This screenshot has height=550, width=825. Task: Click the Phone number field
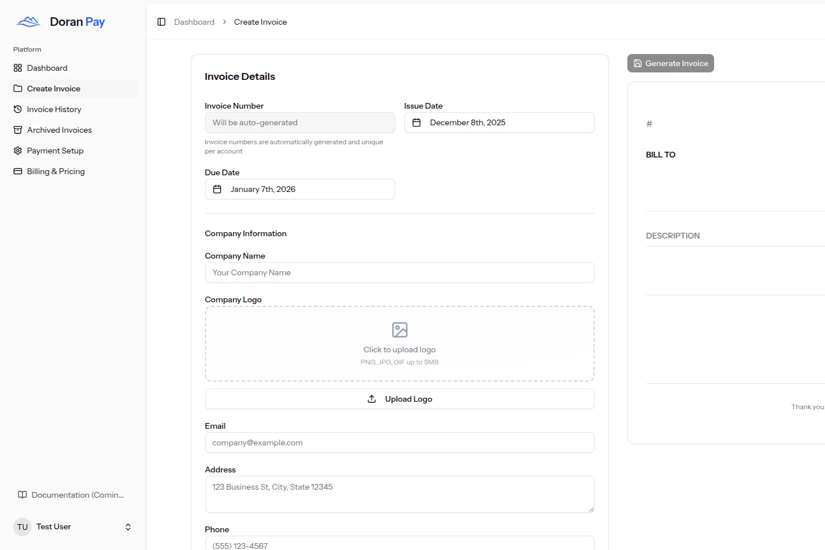(x=399, y=544)
